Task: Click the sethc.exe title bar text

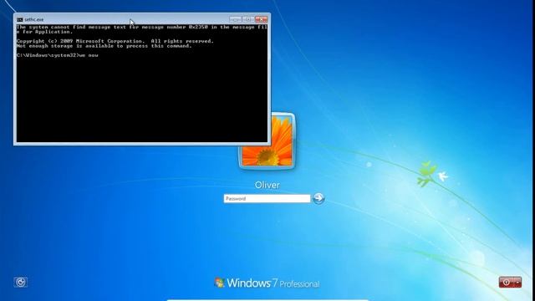Action: (x=34, y=20)
